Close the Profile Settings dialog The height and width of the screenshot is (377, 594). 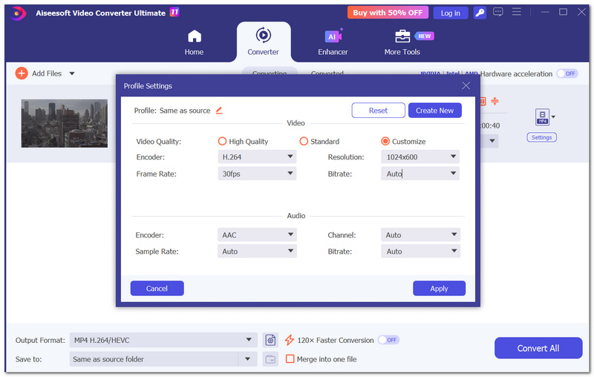click(x=466, y=86)
